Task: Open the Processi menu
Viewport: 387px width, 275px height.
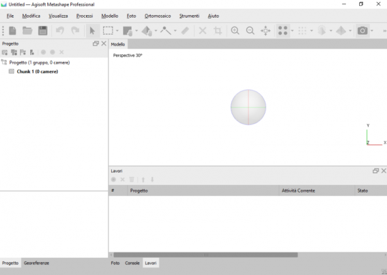Action: (x=85, y=16)
